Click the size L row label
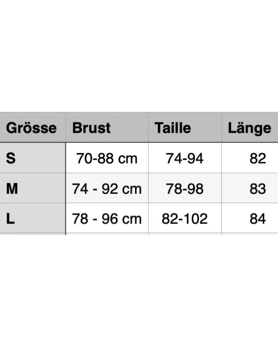The height and width of the screenshot is (347, 278). [x=11, y=219]
